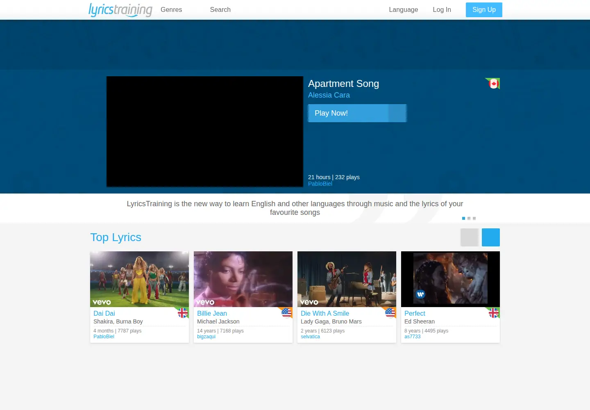
Task: Visit as7733's profile link
Action: [412, 337]
